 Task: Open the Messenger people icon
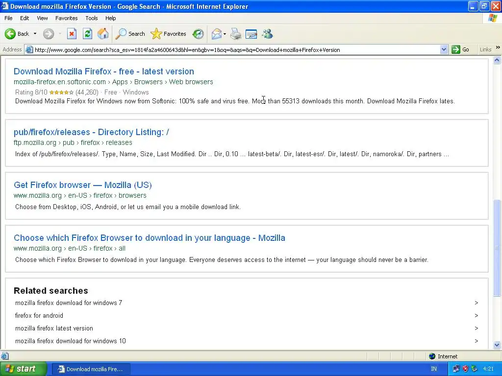[267, 34]
